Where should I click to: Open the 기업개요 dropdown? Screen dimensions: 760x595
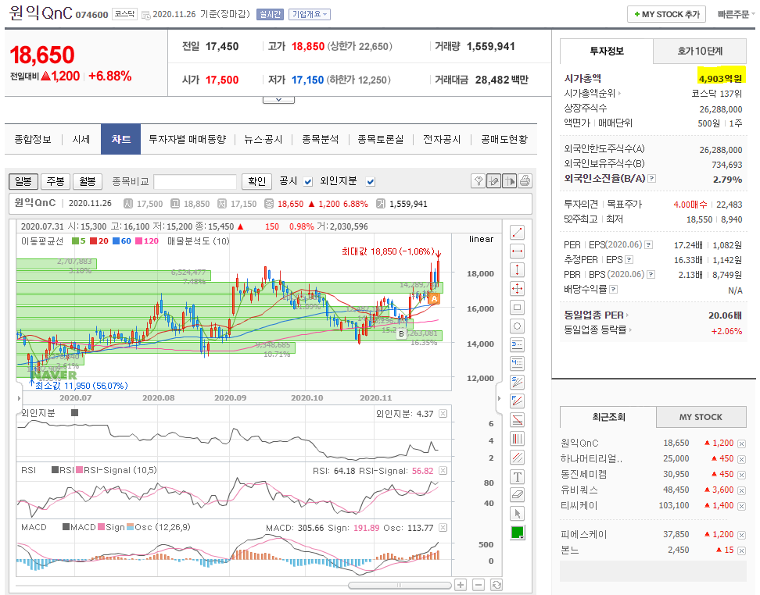coord(309,15)
